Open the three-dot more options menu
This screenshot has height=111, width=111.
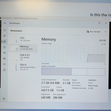click(x=106, y=32)
